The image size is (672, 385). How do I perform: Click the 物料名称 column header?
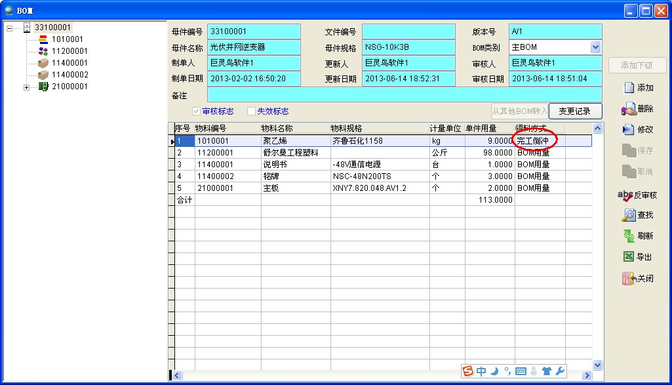[x=296, y=128]
